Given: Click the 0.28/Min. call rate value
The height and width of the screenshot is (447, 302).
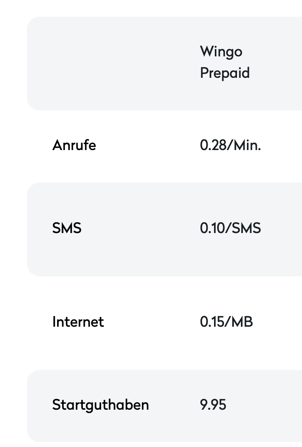Looking at the screenshot, I should [x=230, y=145].
